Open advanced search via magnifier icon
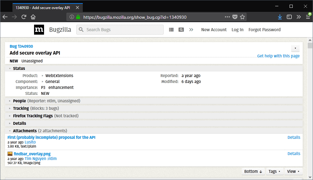 coord(181,29)
